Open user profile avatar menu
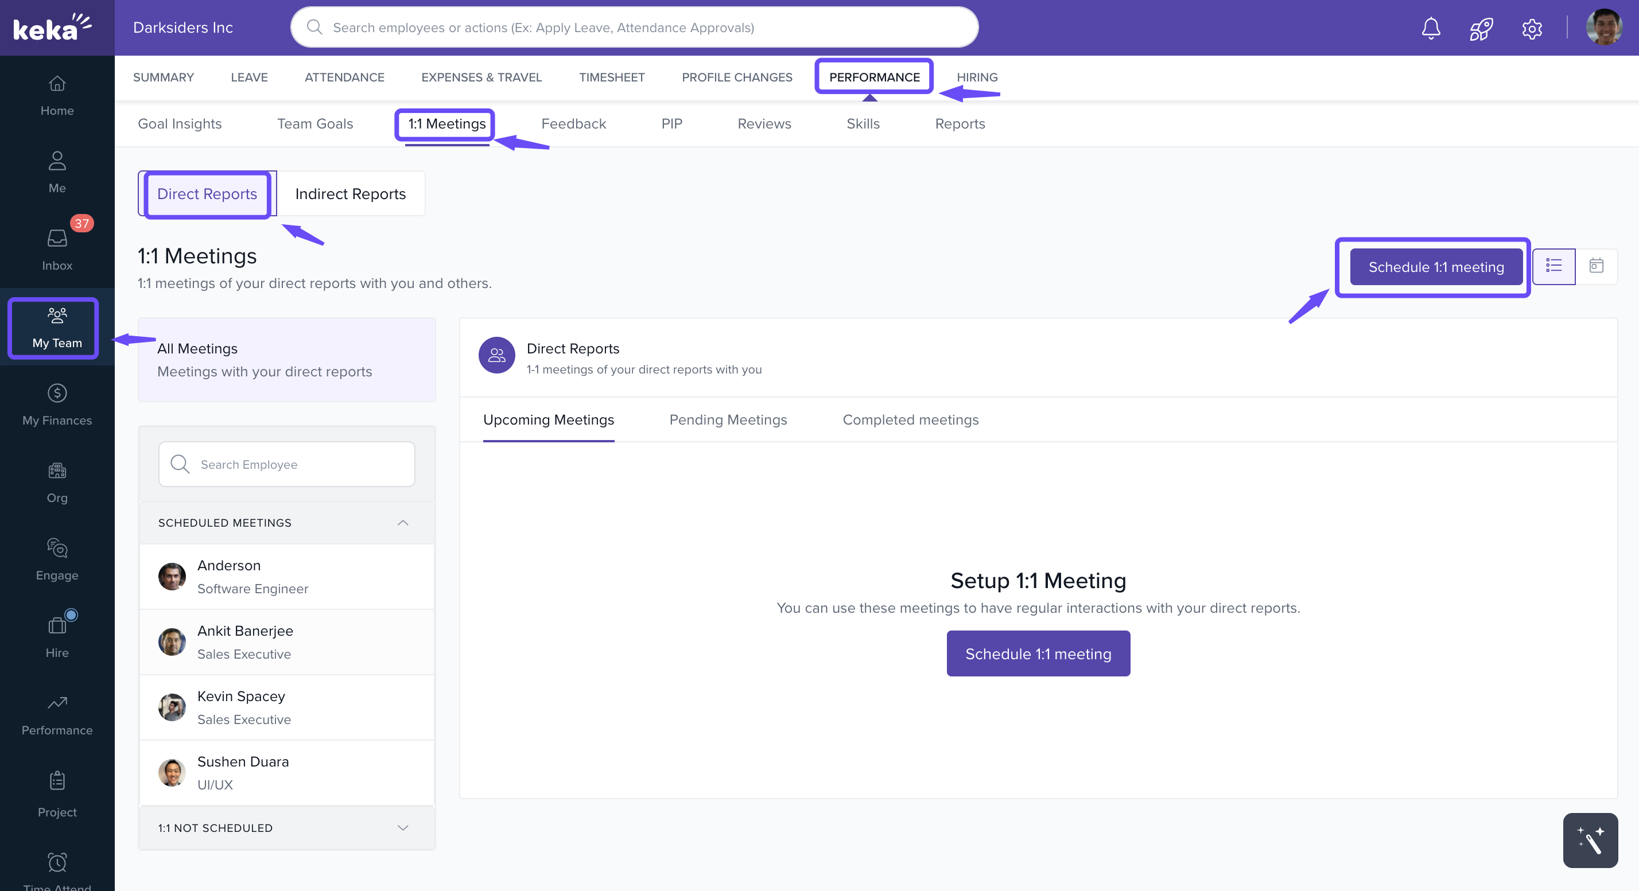1639x891 pixels. point(1603,28)
